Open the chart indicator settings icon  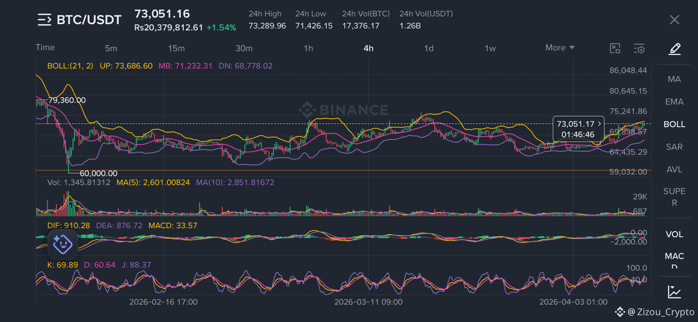coord(639,48)
